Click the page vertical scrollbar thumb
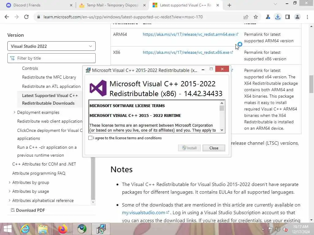 coord(311,84)
